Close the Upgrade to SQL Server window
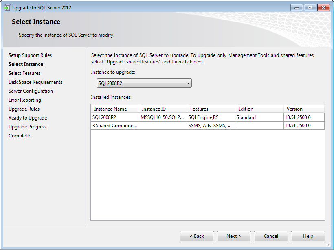The height and width of the screenshot is (250, 334). coord(323,8)
